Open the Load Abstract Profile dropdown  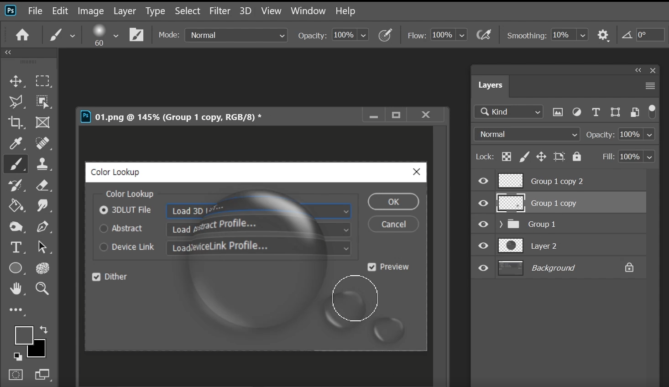[x=259, y=230]
